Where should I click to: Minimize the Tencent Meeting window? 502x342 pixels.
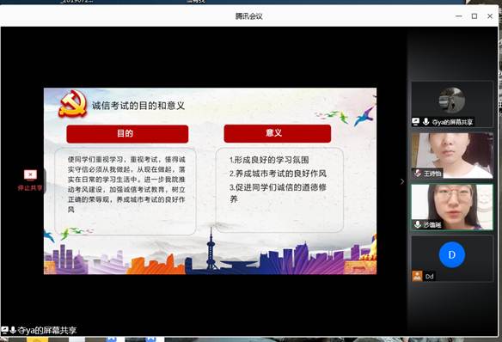click(458, 16)
